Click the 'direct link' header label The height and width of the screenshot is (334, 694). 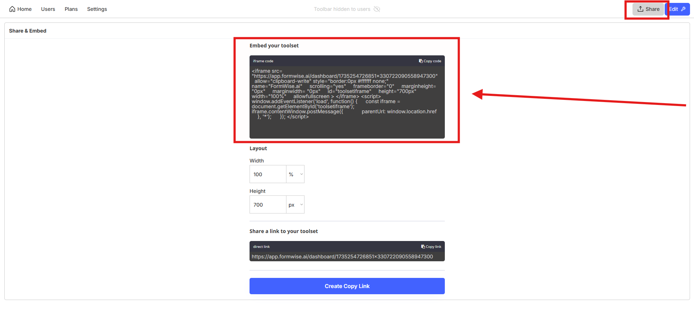[261, 247]
